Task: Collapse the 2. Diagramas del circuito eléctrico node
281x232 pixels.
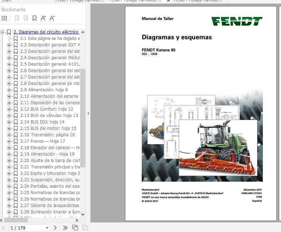Action: pos(2,32)
